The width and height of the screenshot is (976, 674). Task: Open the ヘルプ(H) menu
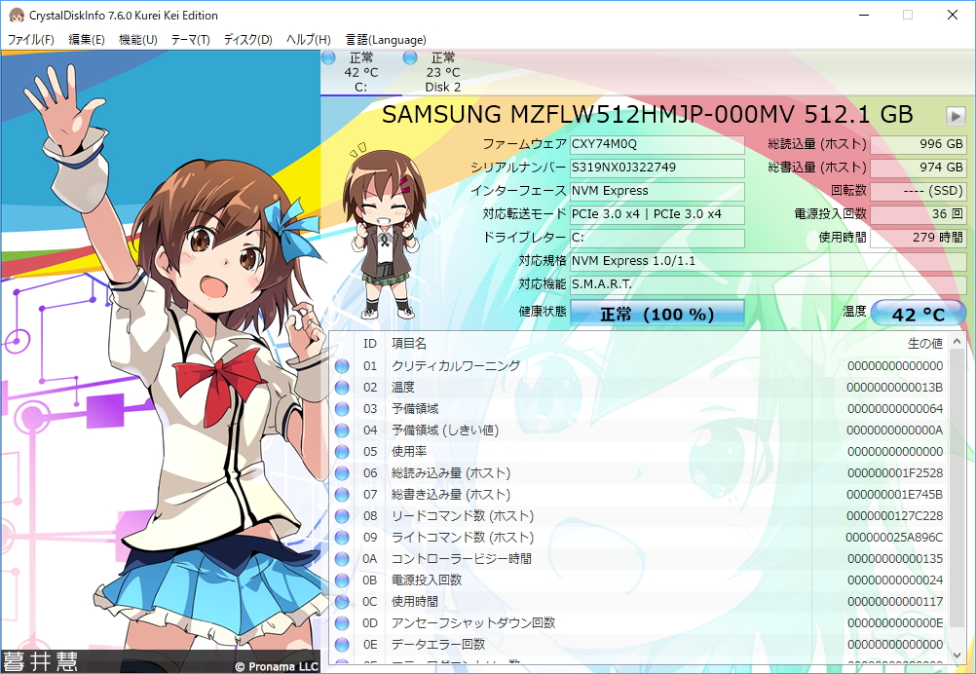click(x=308, y=40)
